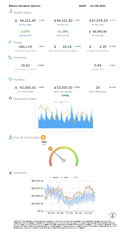The height and width of the screenshot is (234, 128).
Task: Click the Bitcoin Valuation Opinion title
Action: [x=25, y=6]
